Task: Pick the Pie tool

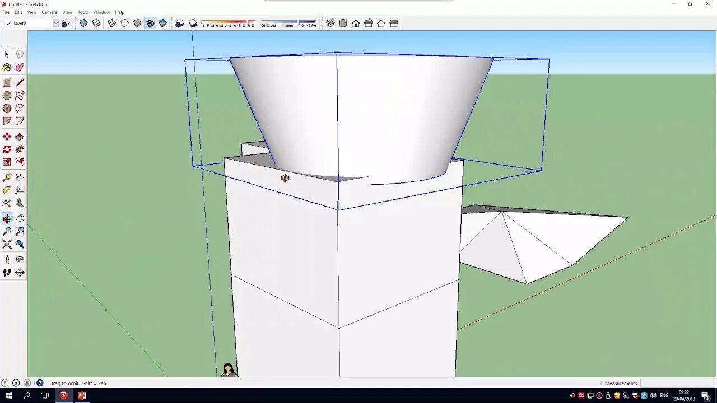Action: [7, 121]
